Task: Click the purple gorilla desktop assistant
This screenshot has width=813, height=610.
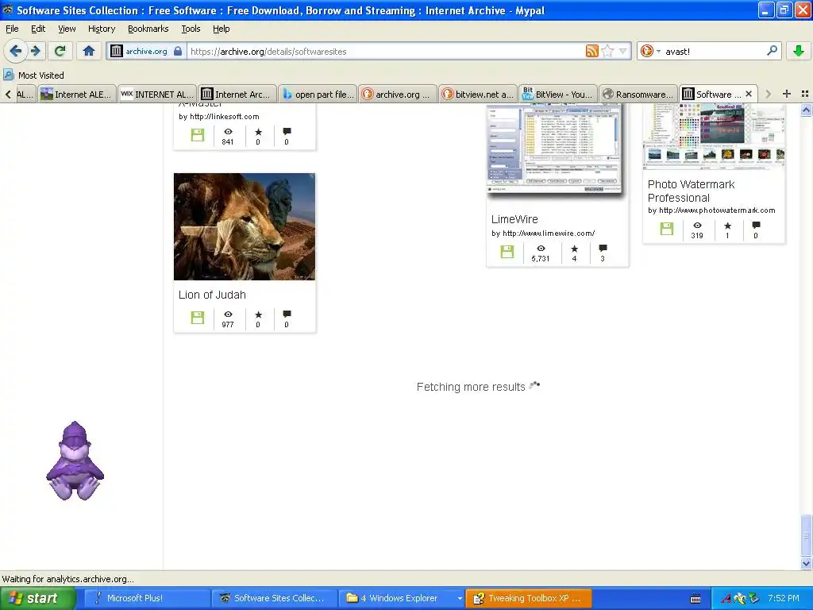Action: tap(75, 461)
